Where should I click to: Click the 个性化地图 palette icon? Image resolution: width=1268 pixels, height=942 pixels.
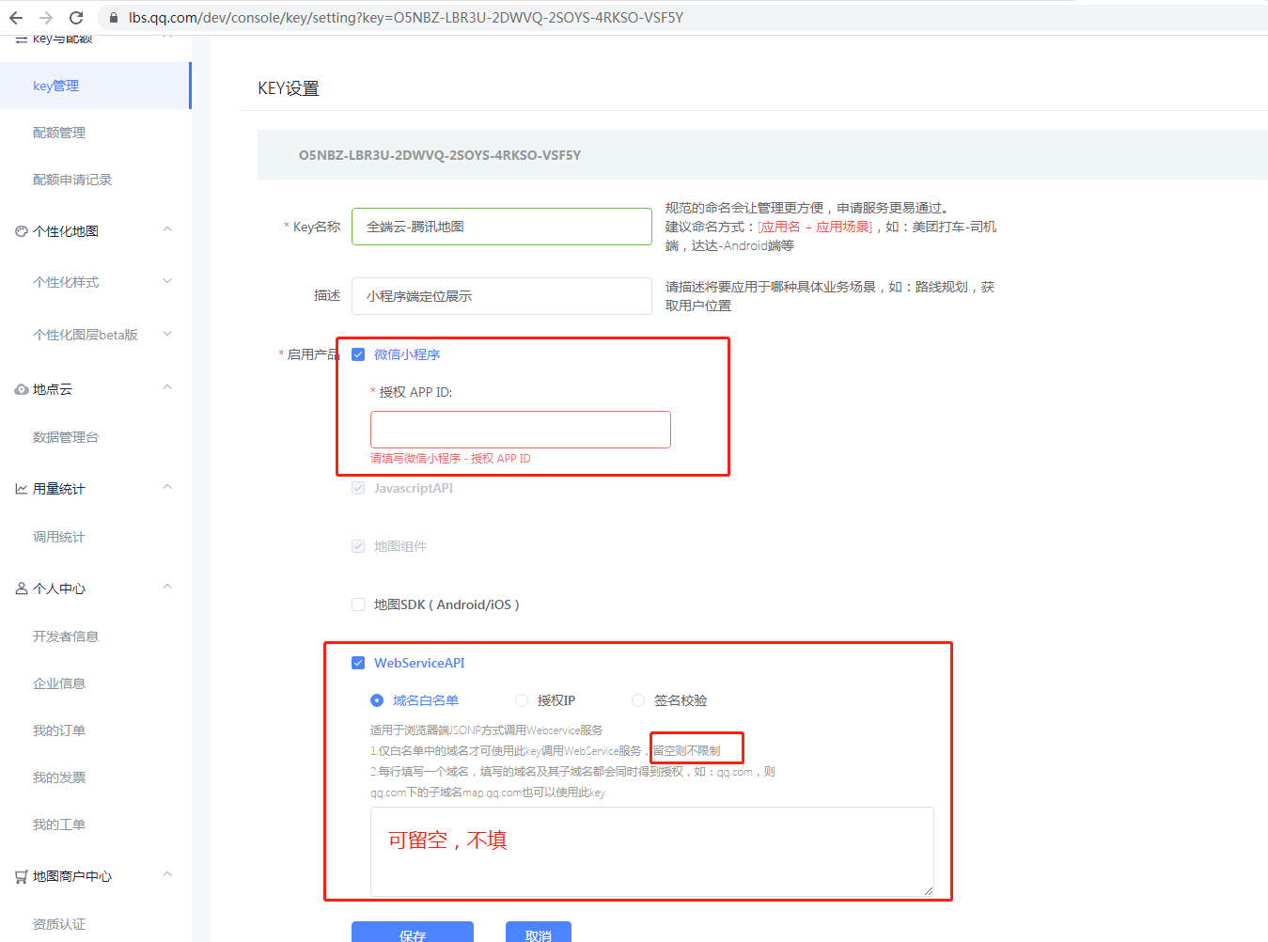click(22, 231)
